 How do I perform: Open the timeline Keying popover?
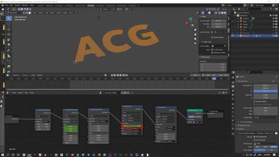[26, 75]
